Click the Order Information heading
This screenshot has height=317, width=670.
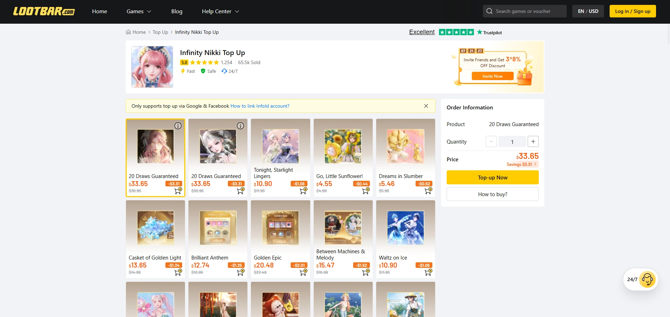[x=470, y=107]
